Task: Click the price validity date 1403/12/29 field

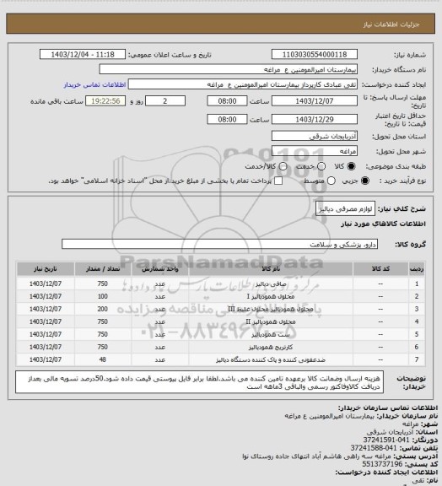Action: click(x=315, y=119)
